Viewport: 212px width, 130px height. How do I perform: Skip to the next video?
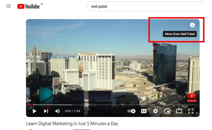point(46,111)
